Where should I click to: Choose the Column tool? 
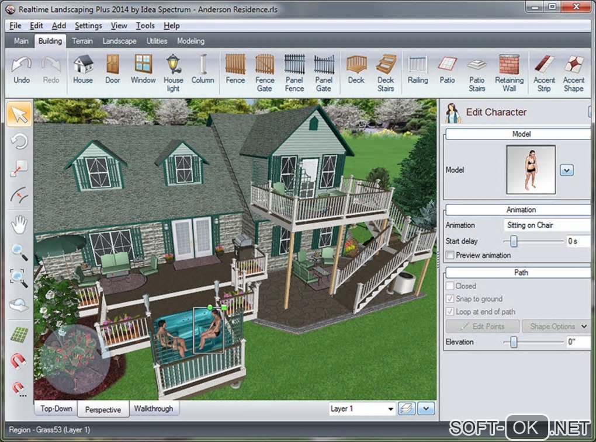coord(203,69)
